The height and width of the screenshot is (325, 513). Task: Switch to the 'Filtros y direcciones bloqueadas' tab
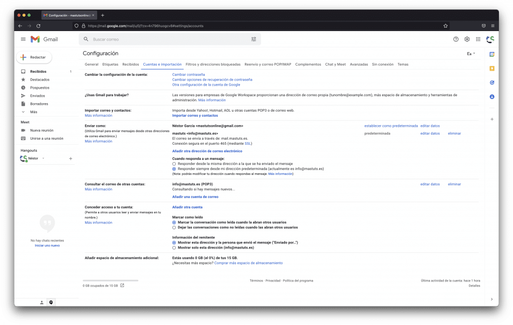(213, 65)
